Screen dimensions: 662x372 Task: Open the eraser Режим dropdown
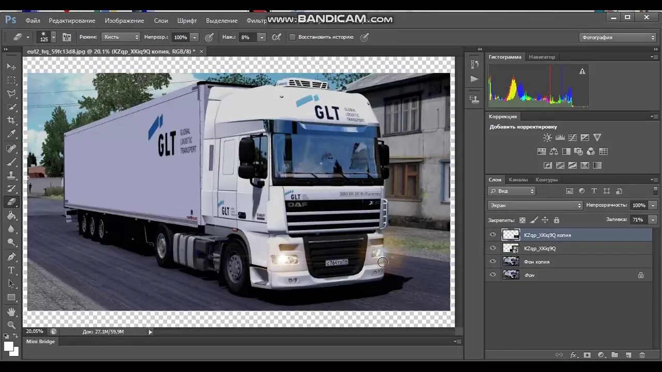(x=121, y=37)
